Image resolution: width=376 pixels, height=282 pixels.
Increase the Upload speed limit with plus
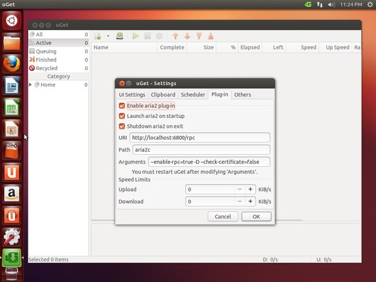(250, 189)
